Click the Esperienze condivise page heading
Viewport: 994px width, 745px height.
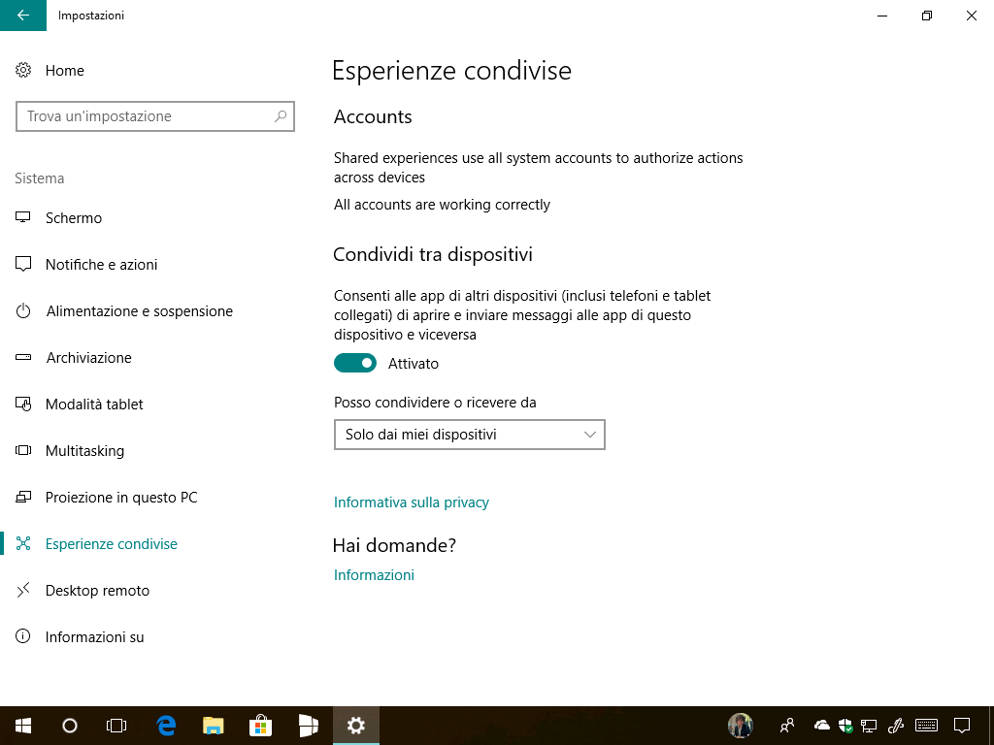pos(451,70)
